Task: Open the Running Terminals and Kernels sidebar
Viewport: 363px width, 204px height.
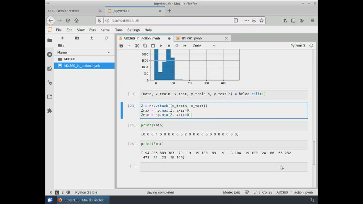Action: coord(50,54)
